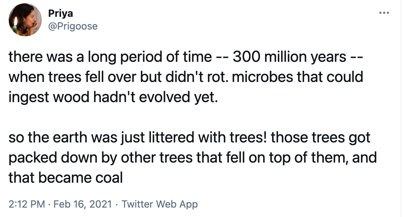404x217 pixels.
Task: Click the tweet's first line about 300 million years
Action: tap(185, 57)
